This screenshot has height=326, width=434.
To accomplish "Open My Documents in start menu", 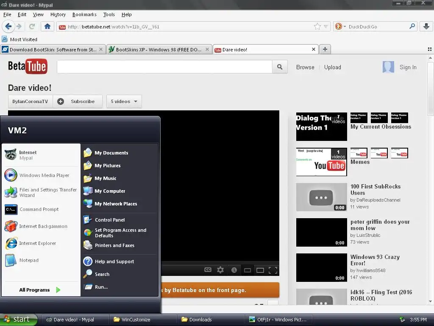I will coord(120,153).
